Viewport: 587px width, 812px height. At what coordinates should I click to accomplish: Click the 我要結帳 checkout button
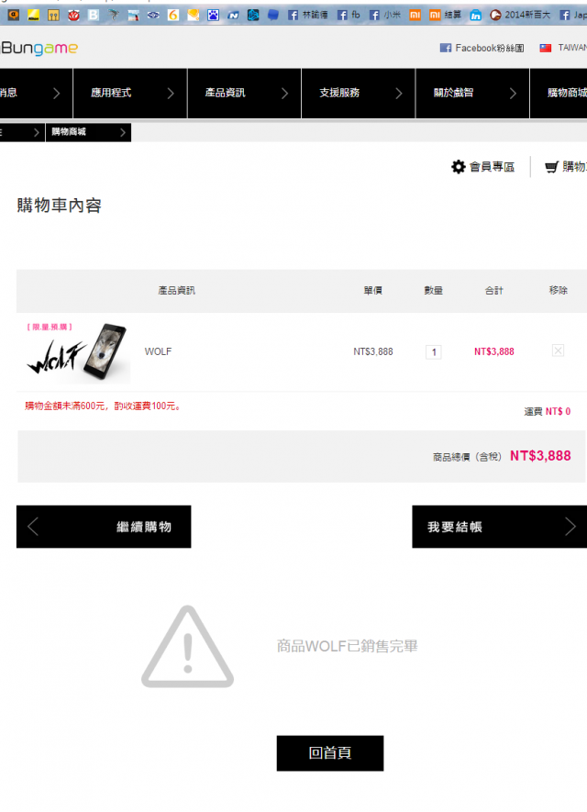coord(500,527)
